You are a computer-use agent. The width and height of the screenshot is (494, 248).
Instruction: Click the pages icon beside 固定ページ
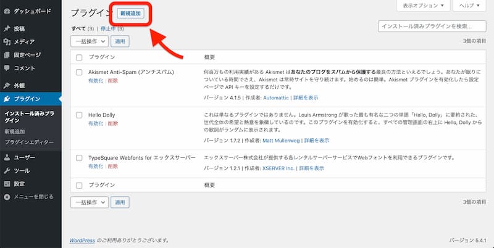point(7,55)
